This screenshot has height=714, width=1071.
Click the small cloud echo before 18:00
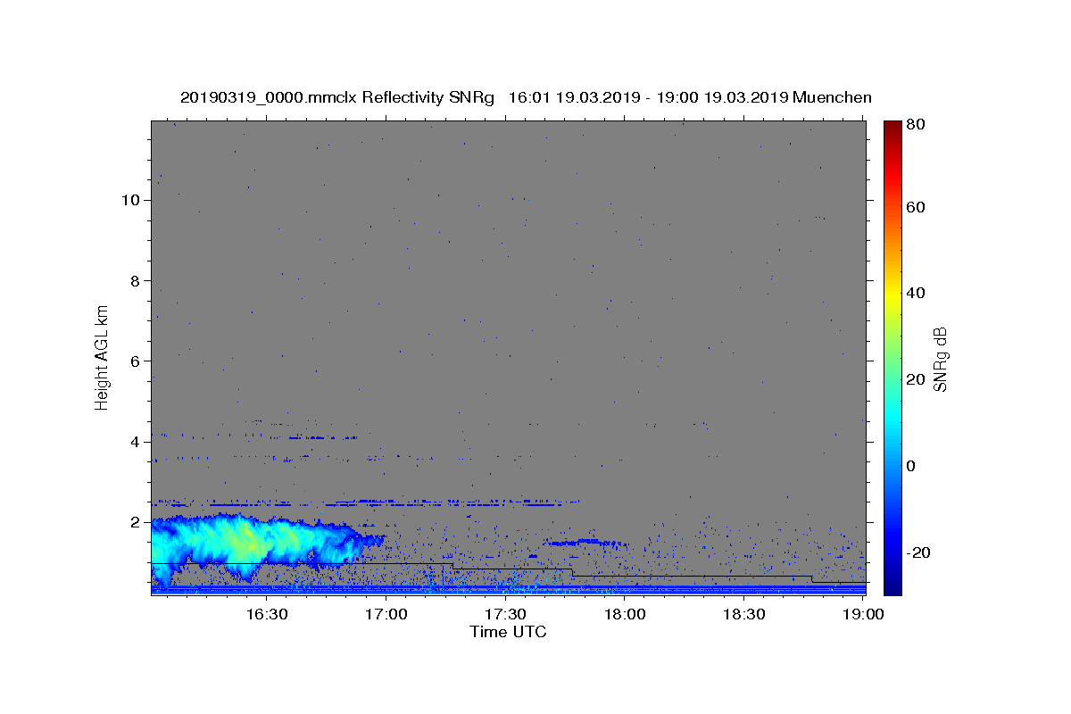[x=585, y=542]
